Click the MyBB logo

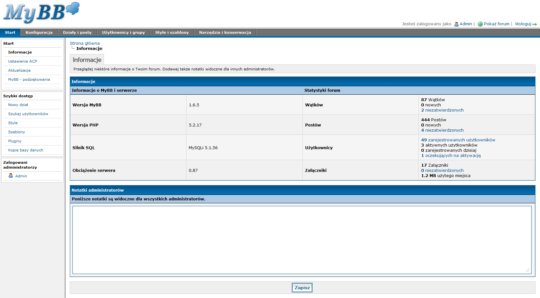point(41,13)
